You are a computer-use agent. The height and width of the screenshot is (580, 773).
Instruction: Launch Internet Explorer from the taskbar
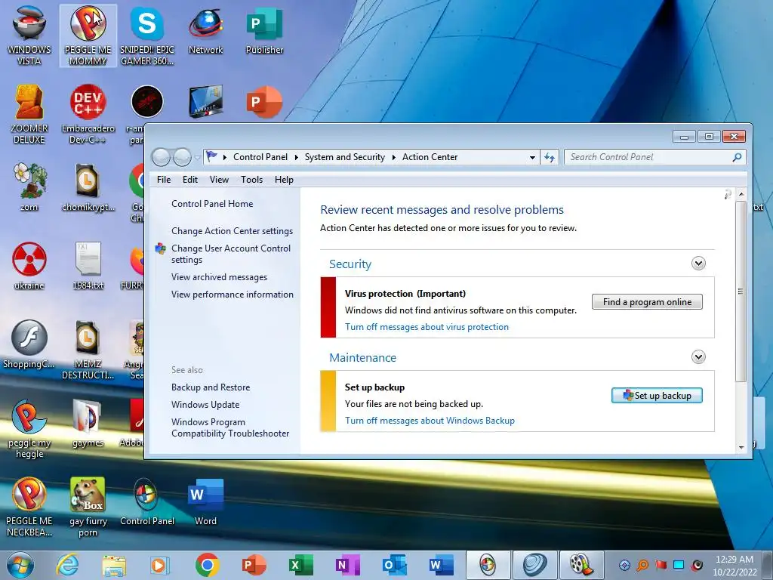tap(67, 565)
